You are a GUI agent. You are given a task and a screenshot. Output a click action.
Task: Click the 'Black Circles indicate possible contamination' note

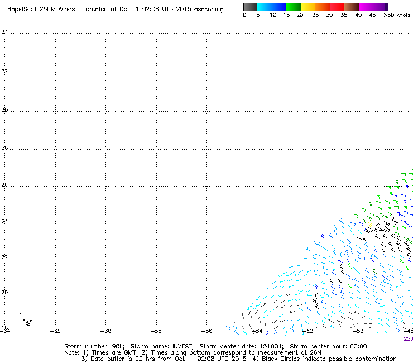(329, 359)
